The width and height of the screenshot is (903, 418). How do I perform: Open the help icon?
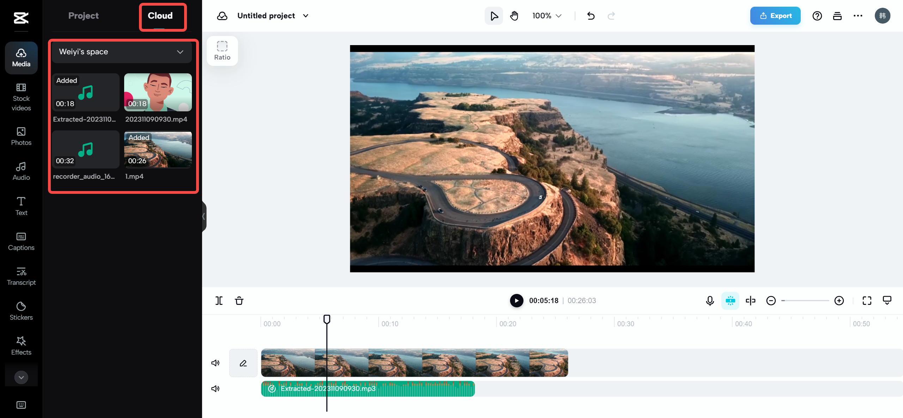point(817,16)
